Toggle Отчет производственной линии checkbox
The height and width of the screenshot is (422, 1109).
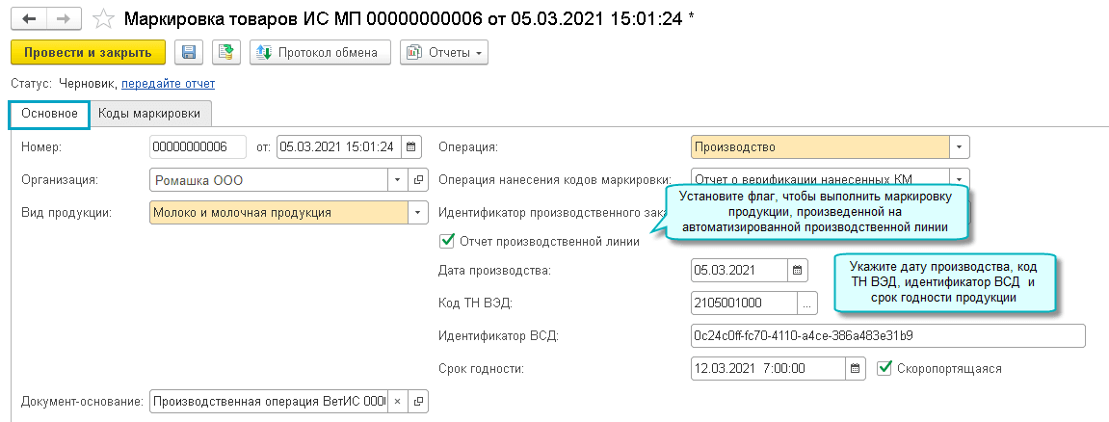(x=446, y=241)
